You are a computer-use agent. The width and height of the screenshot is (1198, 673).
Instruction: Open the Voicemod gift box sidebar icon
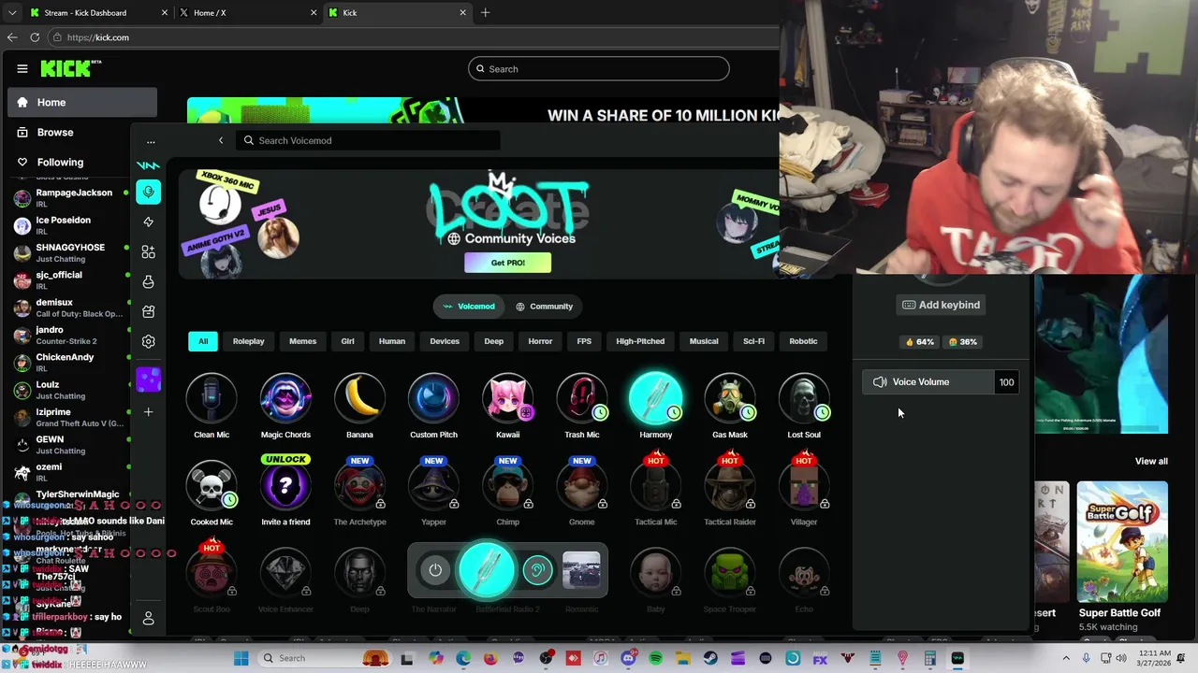tap(148, 311)
